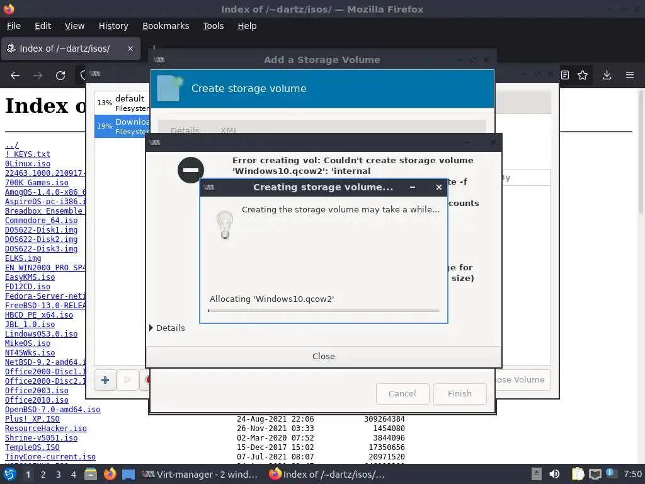The image size is (645, 484).
Task: Open the TinyCore-current.iso link
Action: pyautogui.click(x=50, y=457)
